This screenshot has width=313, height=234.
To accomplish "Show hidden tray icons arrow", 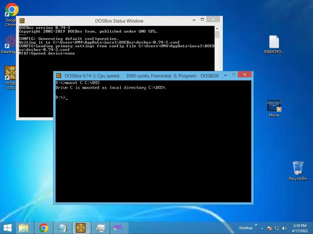I will point(262,228).
